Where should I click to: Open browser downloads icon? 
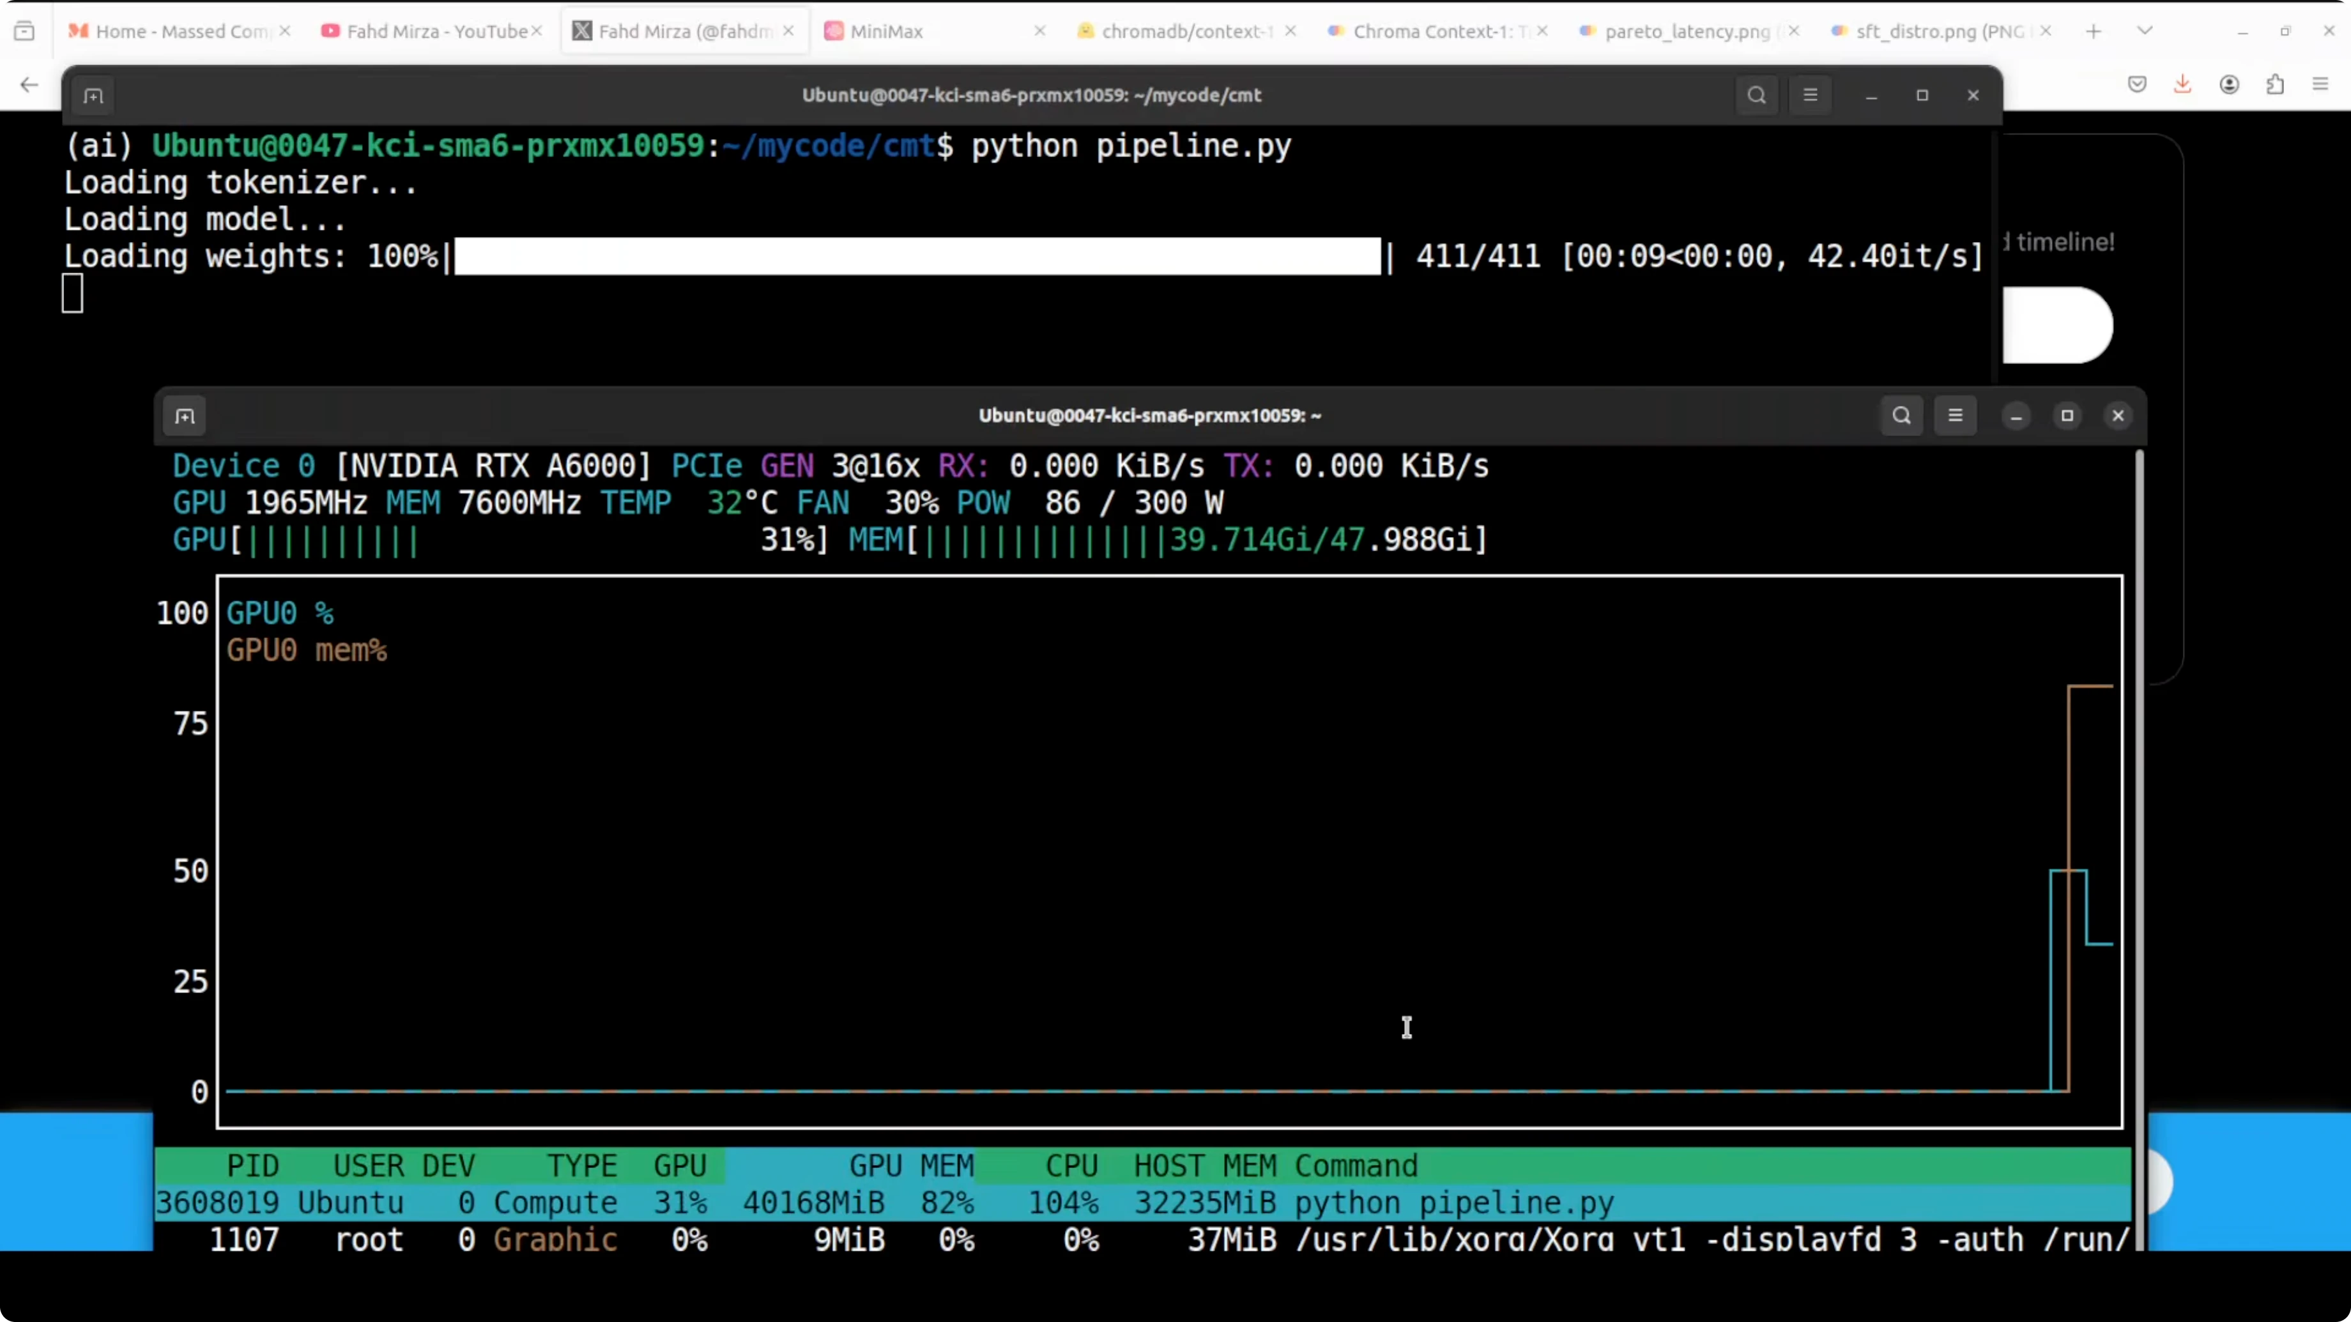pos(2182,85)
